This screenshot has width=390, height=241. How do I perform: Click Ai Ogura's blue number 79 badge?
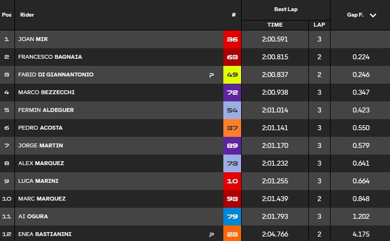point(232,217)
